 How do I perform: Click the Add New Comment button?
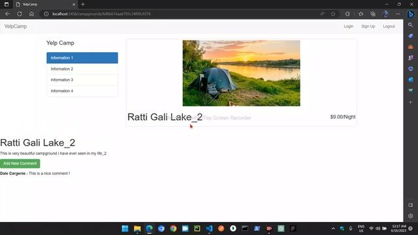(20, 164)
